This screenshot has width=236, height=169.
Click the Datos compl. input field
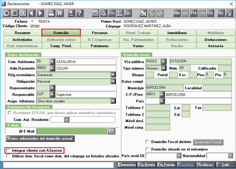189,81
